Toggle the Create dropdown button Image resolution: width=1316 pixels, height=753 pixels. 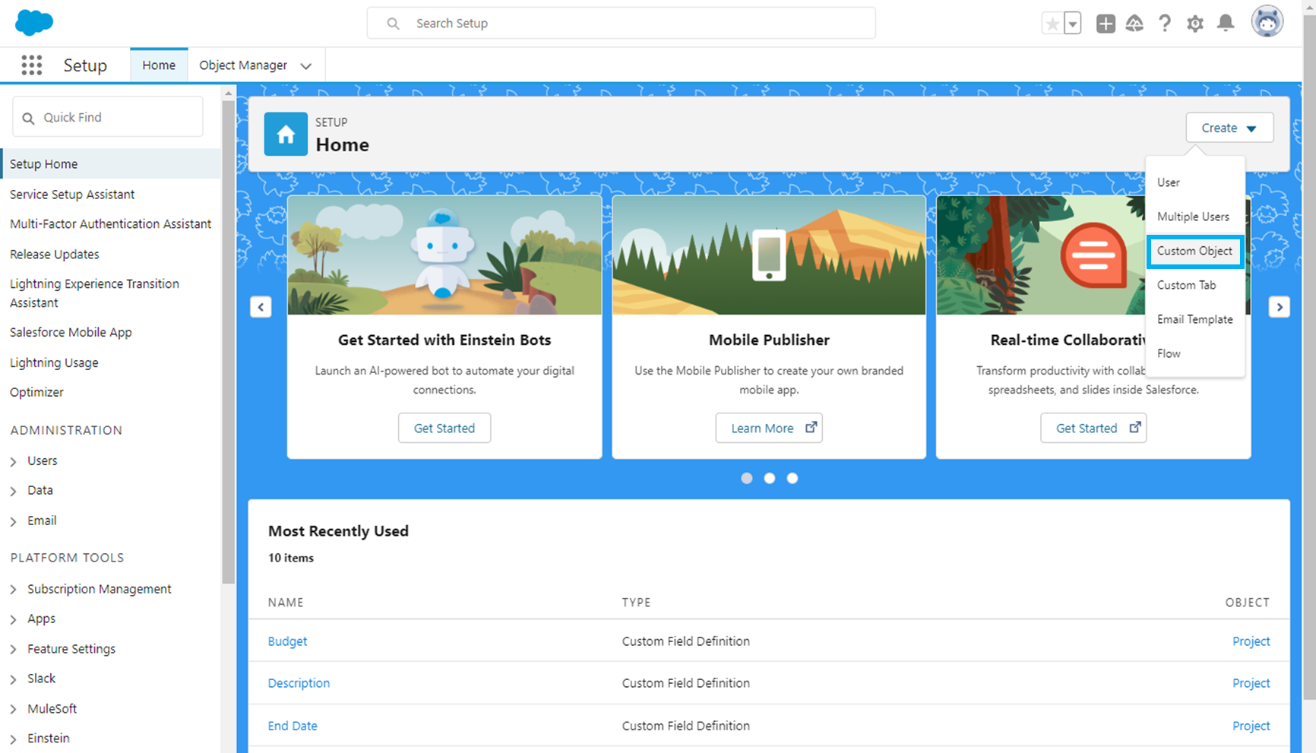pos(1229,128)
